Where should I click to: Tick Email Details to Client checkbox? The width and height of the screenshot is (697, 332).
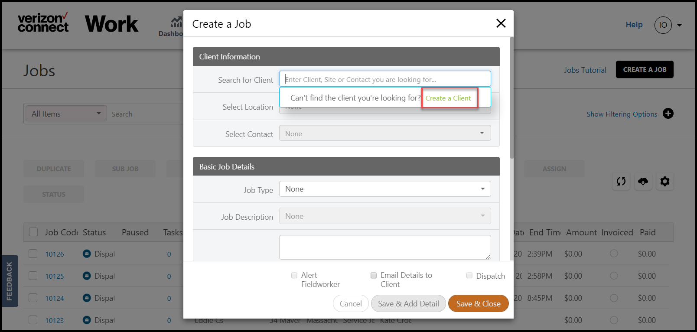(374, 275)
